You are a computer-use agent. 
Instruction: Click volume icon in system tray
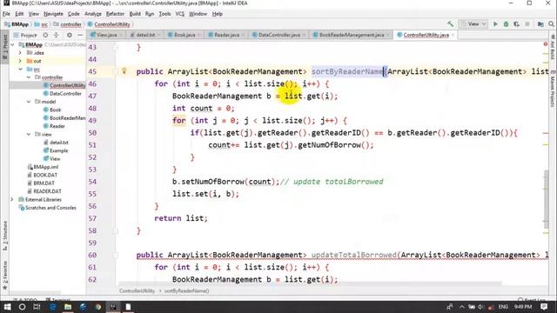(x=481, y=307)
